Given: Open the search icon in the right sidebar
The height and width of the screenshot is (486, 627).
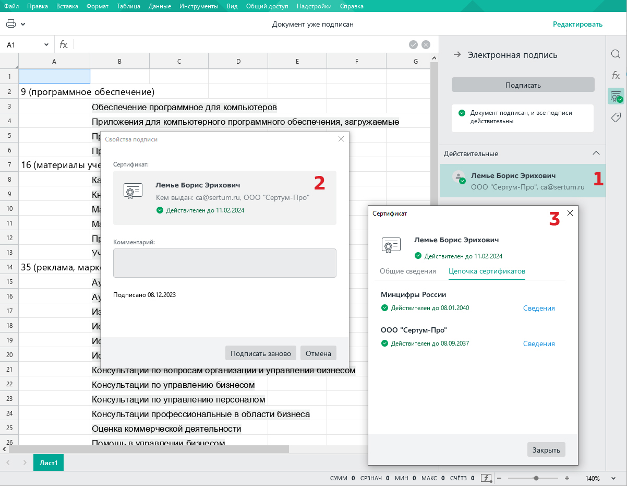Looking at the screenshot, I should click(x=616, y=54).
